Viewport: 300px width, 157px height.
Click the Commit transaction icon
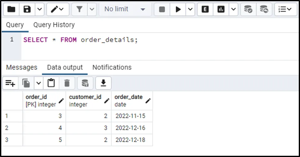click(x=248, y=9)
